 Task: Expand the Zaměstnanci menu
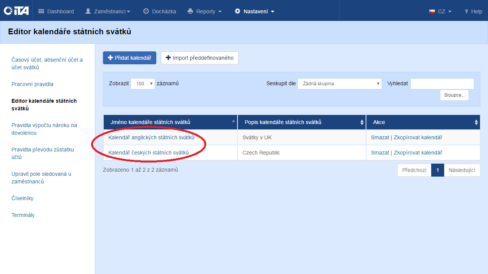point(108,11)
